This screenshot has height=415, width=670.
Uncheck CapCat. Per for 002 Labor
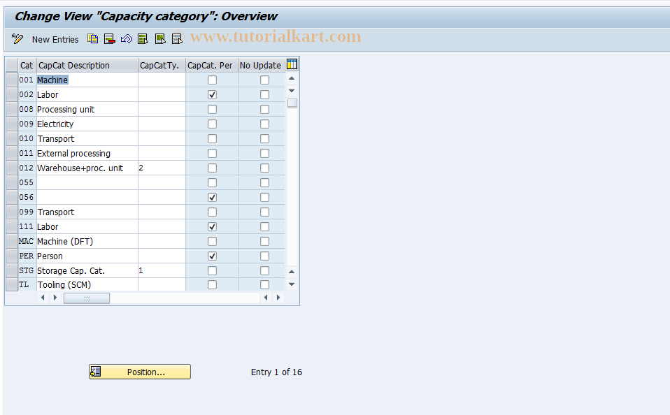pyautogui.click(x=212, y=94)
